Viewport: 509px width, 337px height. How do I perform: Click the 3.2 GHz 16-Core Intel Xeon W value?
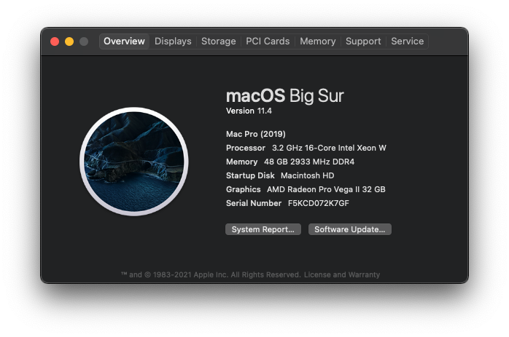(329, 148)
